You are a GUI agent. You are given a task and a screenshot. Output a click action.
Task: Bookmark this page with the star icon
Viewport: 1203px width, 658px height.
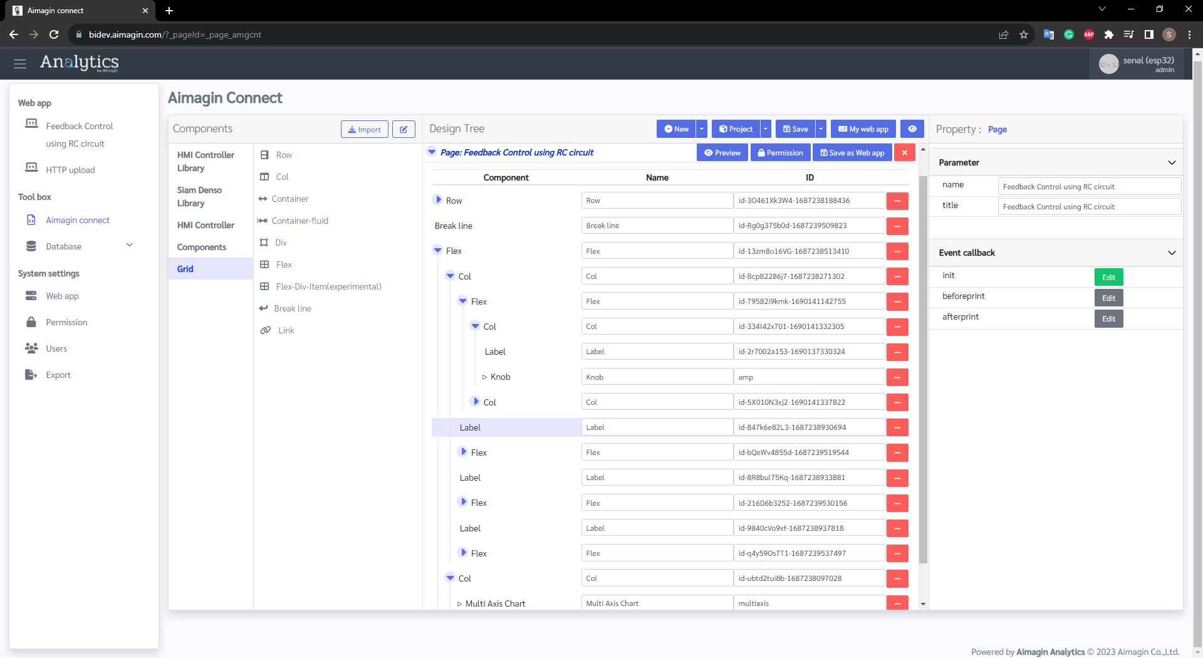[1024, 34]
